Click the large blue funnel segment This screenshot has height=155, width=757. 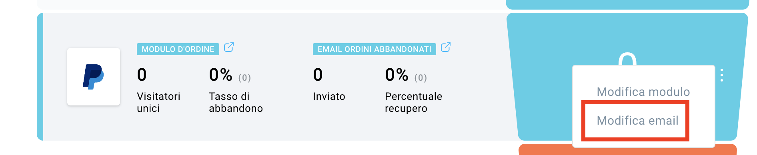[x=540, y=77]
